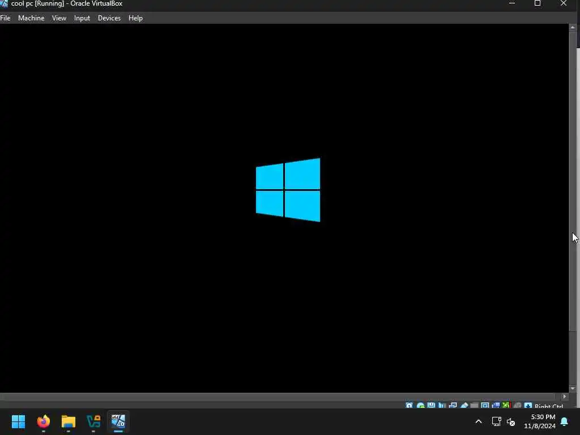Image resolution: width=580 pixels, height=435 pixels.
Task: Open the VirtualBox Manager taskbar icon
Action: (93, 421)
